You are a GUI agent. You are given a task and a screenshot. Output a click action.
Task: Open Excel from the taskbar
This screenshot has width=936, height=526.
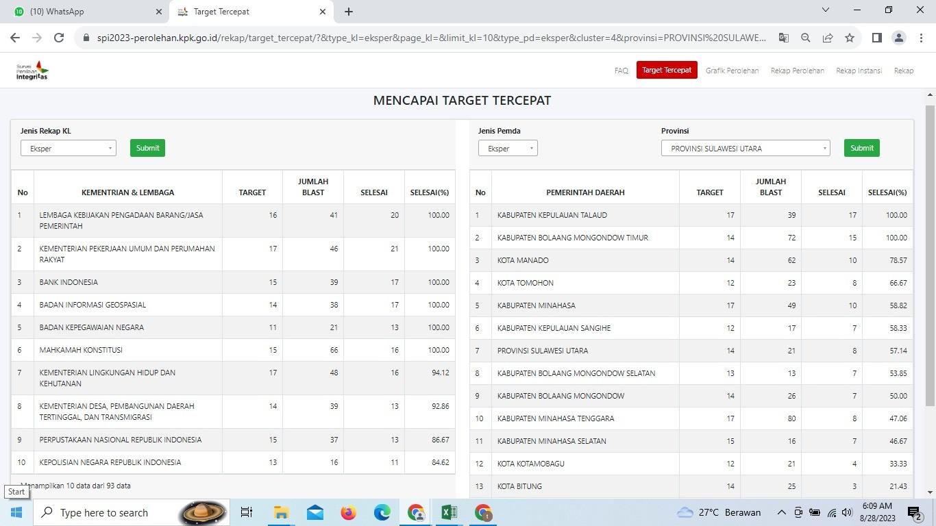coord(449,512)
